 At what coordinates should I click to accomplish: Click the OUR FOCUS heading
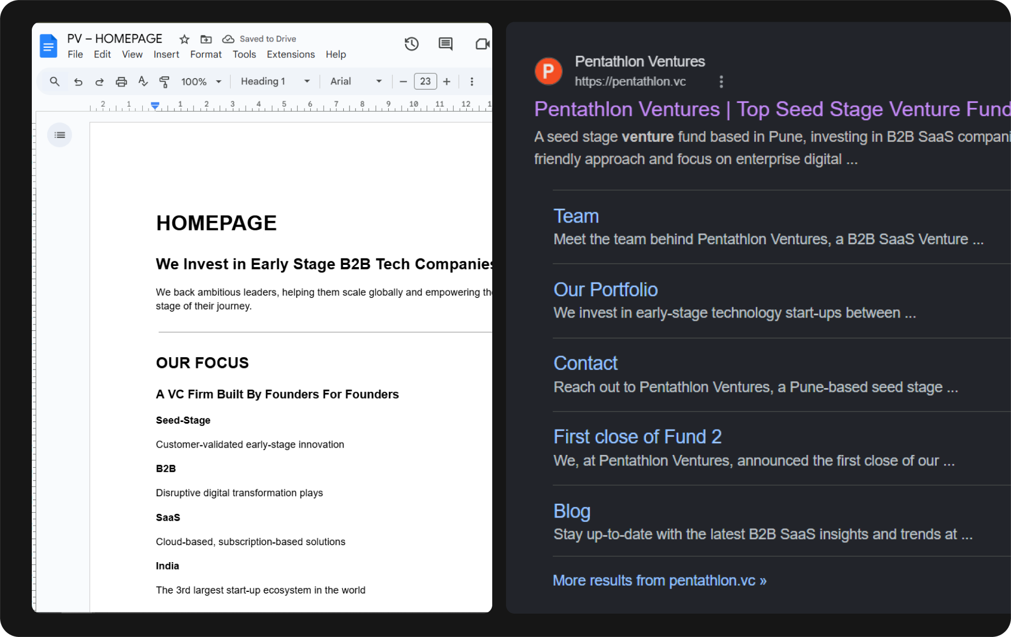(x=202, y=363)
